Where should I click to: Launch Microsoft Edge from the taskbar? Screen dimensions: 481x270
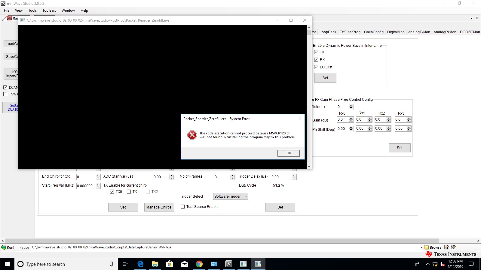tap(140, 264)
